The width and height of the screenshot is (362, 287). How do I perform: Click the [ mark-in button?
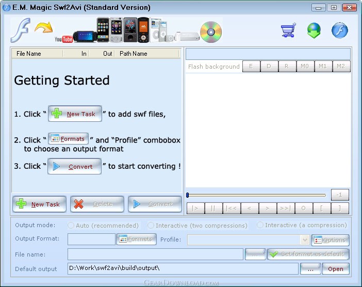(x=321, y=208)
